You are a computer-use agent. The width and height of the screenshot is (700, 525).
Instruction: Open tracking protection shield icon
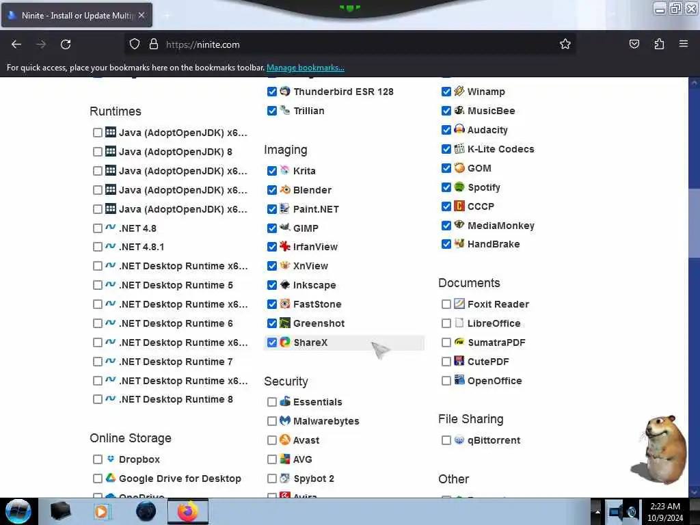[x=135, y=44]
